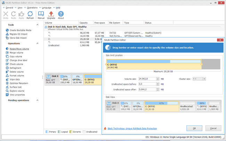Click Unallocated space after spinner

point(158,90)
